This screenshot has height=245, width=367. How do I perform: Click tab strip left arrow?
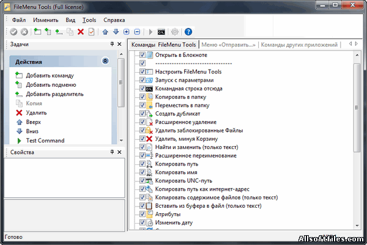[x=350, y=44]
